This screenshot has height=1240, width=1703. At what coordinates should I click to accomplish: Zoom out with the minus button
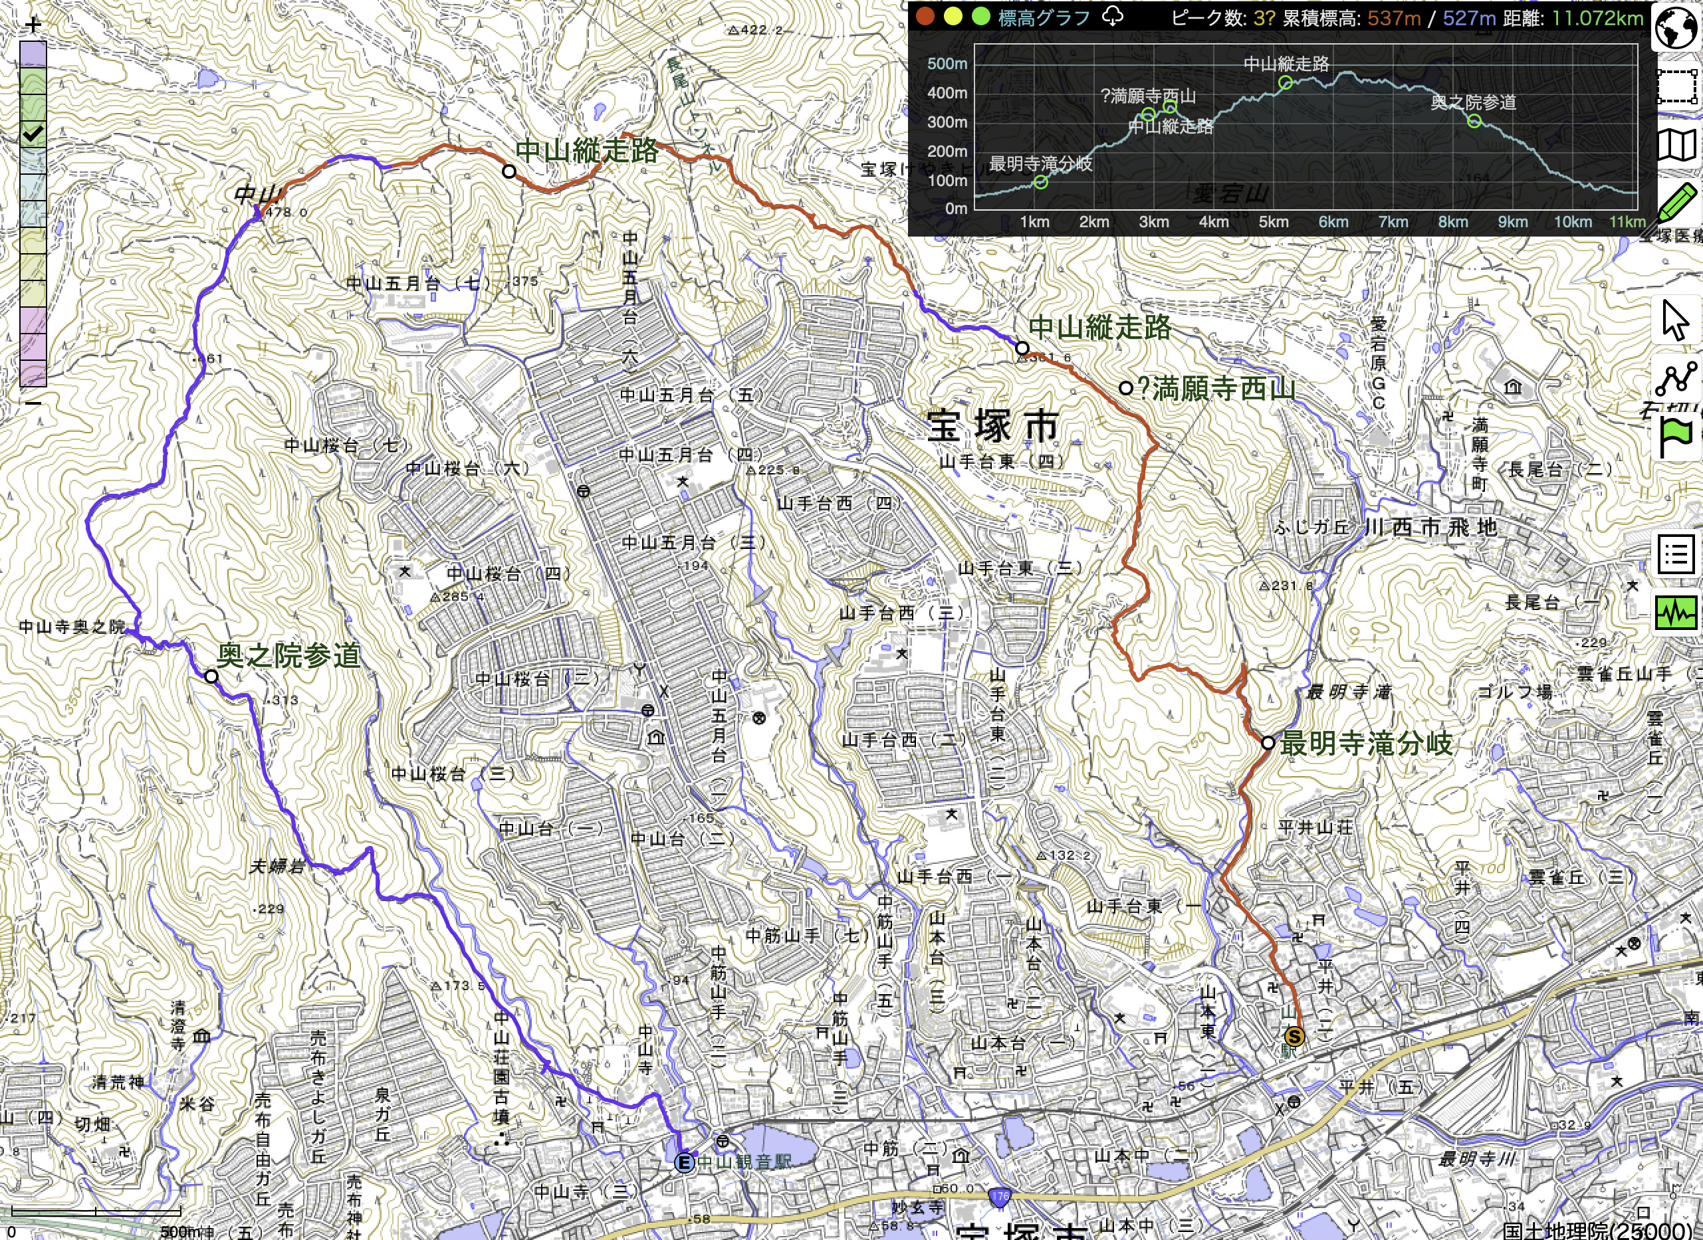pyautogui.click(x=33, y=403)
